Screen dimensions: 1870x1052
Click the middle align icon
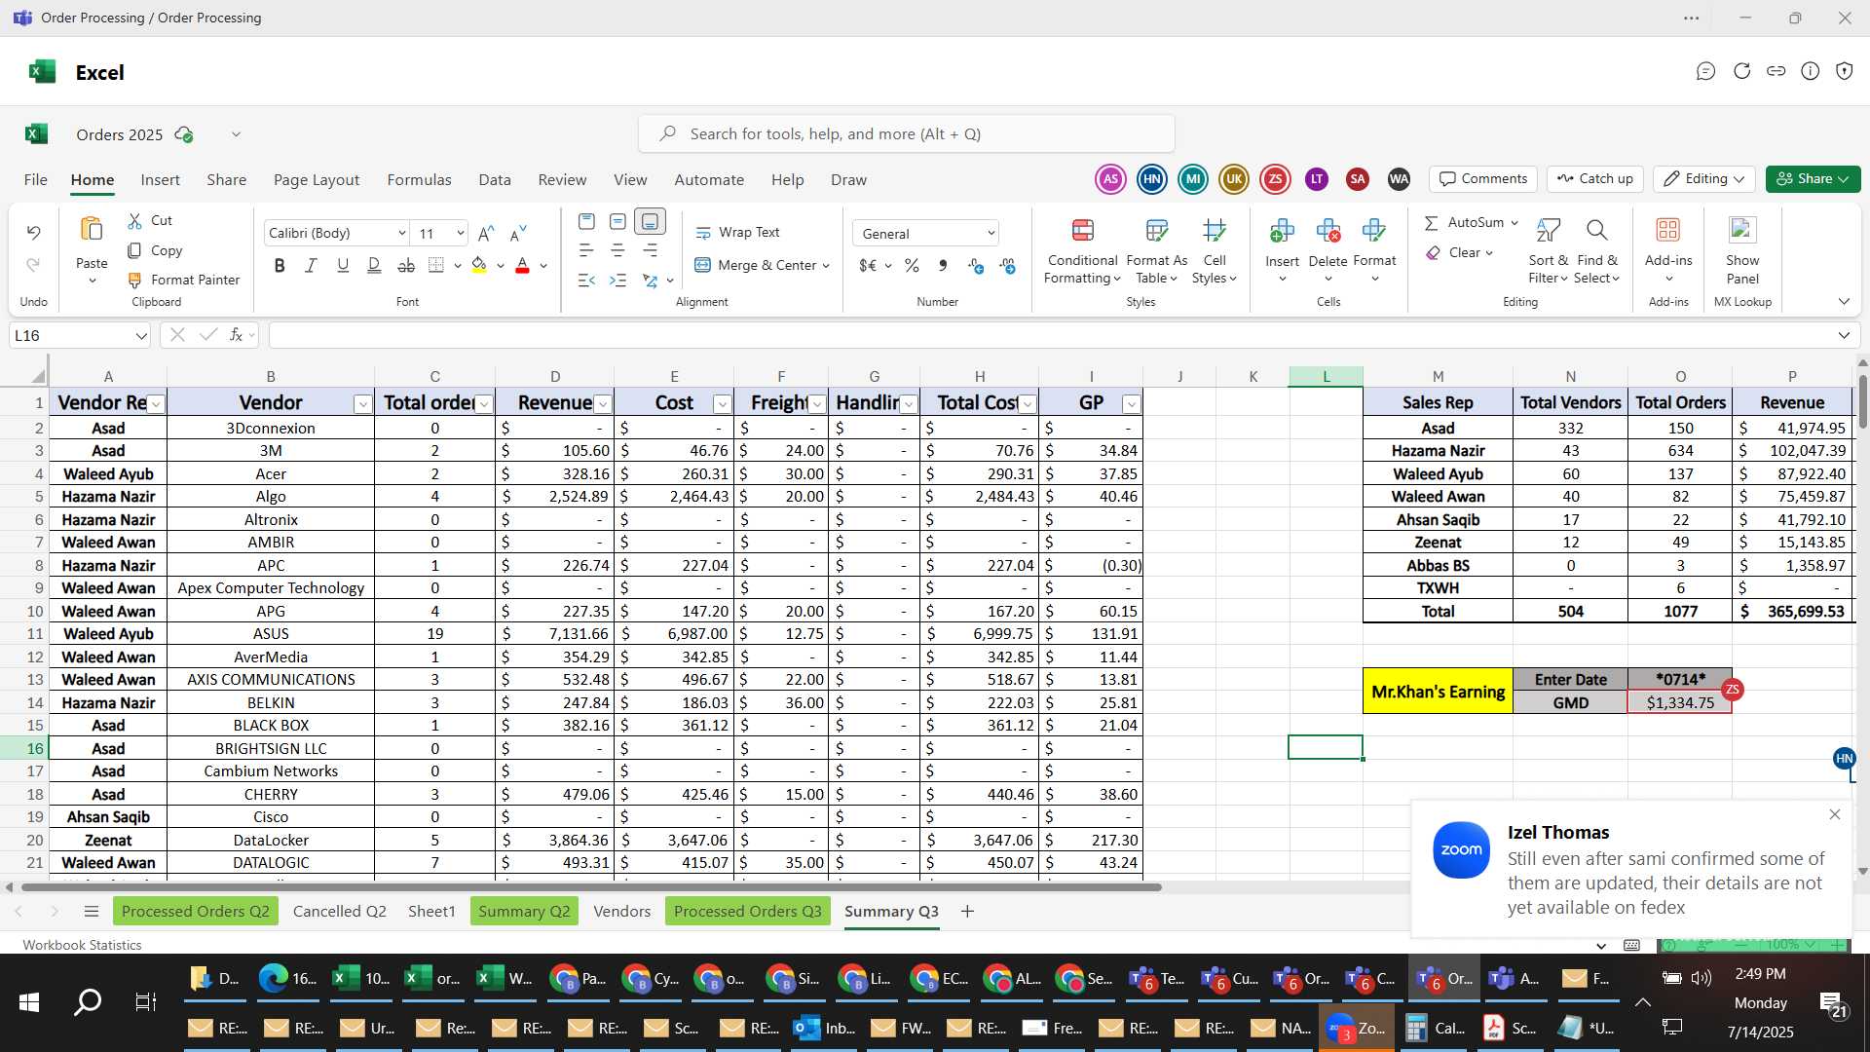click(x=617, y=221)
